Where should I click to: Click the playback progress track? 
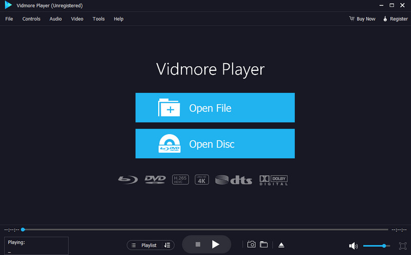coord(207,230)
